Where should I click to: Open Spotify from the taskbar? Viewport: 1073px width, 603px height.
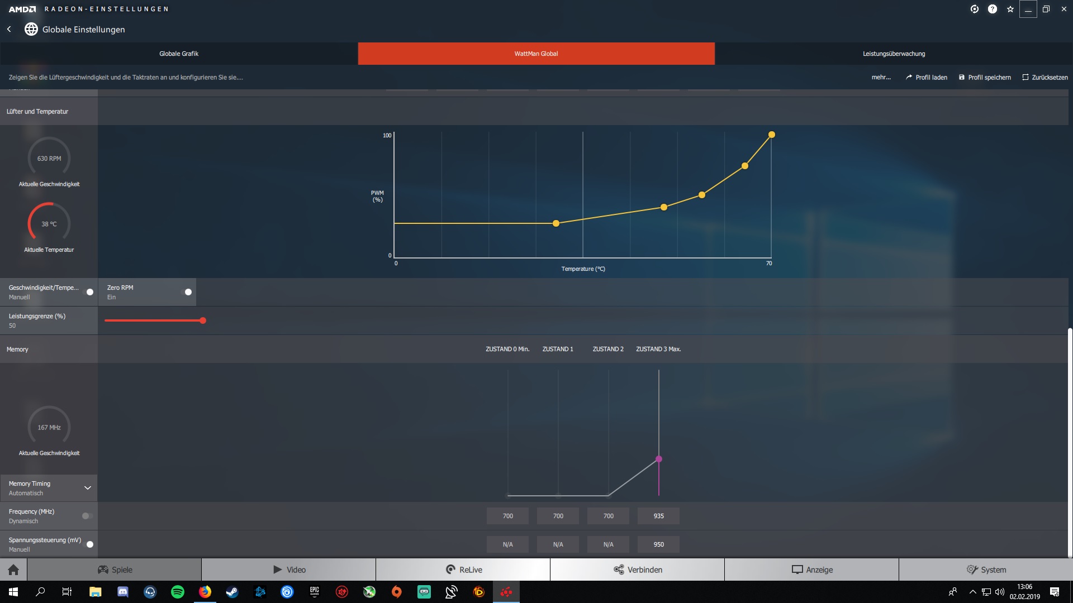[x=178, y=592]
